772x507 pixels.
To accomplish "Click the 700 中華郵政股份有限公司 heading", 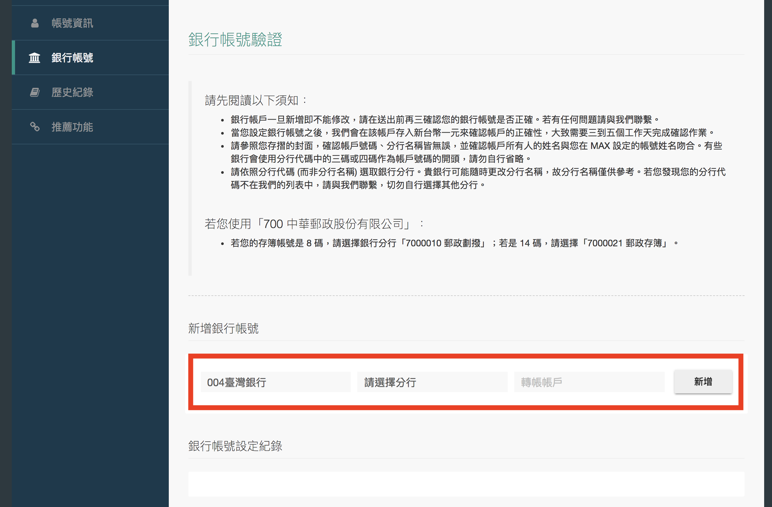I will (314, 224).
